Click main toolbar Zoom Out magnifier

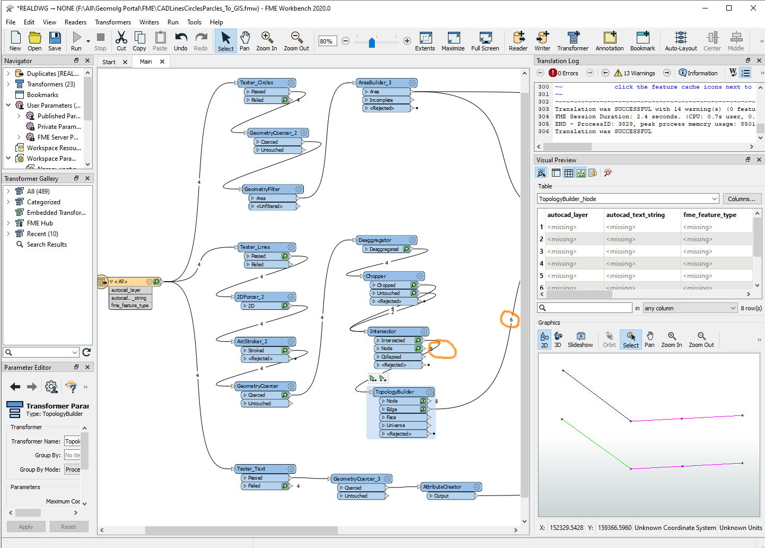296,41
